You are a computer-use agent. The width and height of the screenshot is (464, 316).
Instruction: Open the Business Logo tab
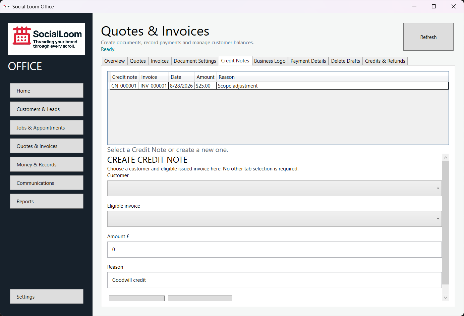point(270,61)
